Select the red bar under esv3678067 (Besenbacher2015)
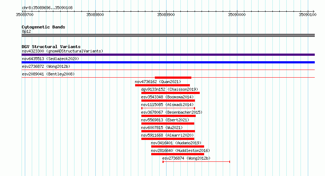Screen dimensions: 325x176 (x=168, y=116)
